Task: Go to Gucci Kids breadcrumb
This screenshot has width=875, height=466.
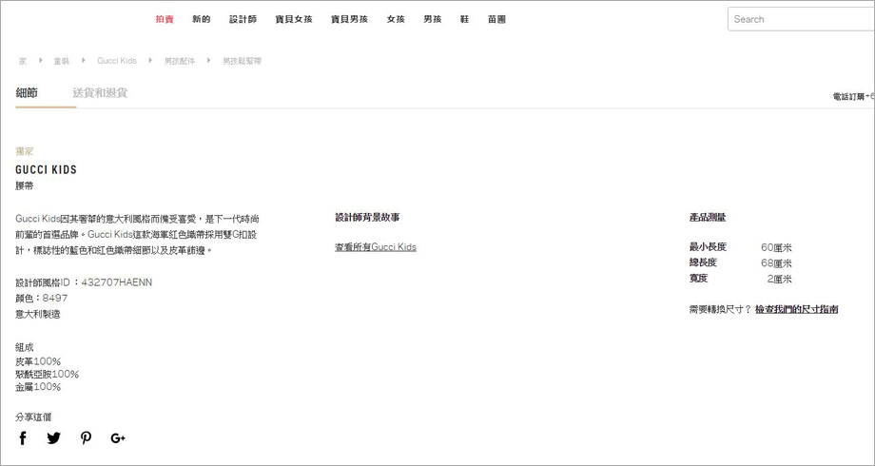Action: pyautogui.click(x=117, y=61)
